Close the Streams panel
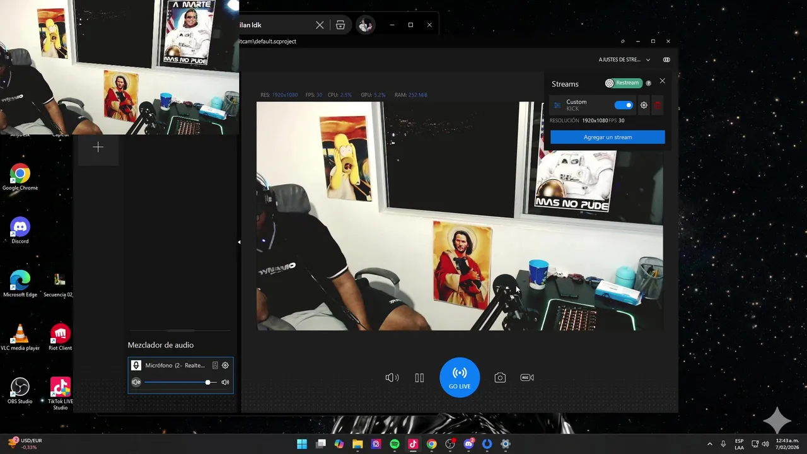This screenshot has height=454, width=807. coord(662,81)
